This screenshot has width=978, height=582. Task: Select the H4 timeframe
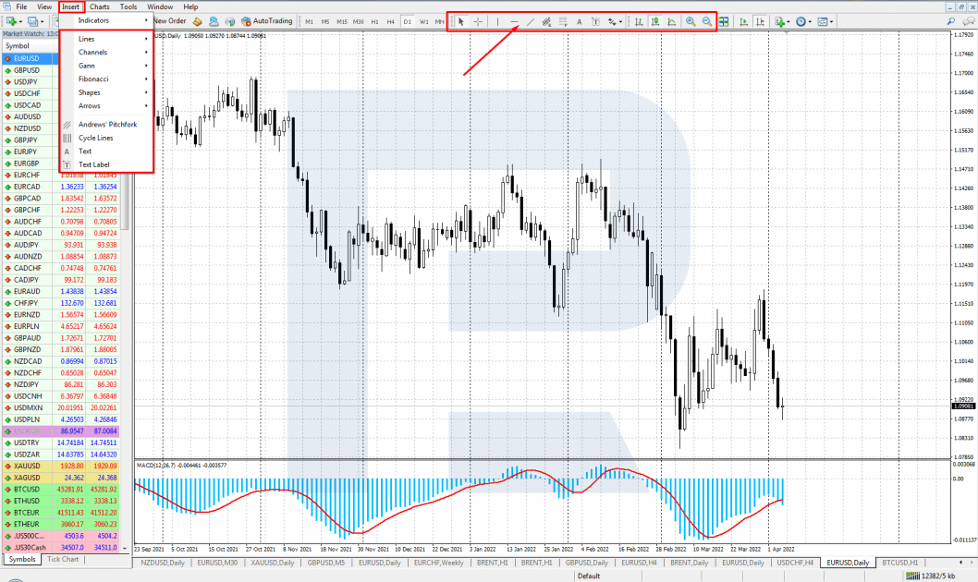pos(390,22)
